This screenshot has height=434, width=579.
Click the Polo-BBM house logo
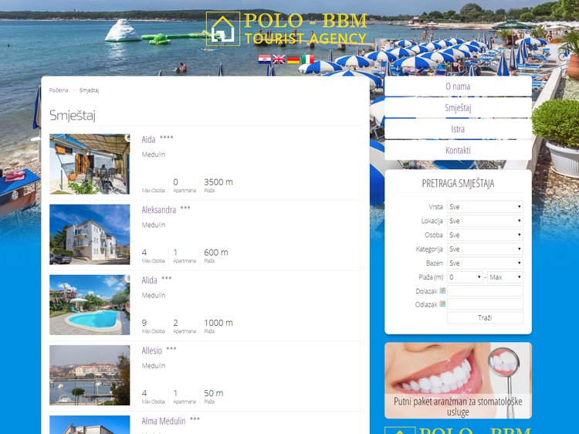(223, 29)
